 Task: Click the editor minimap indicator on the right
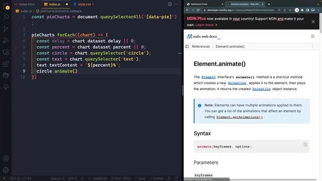(x=180, y=53)
